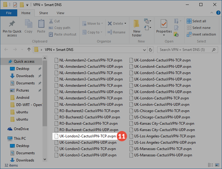The image size is (222, 169).
Task: Open the Help question mark icon
Action: tap(218, 13)
